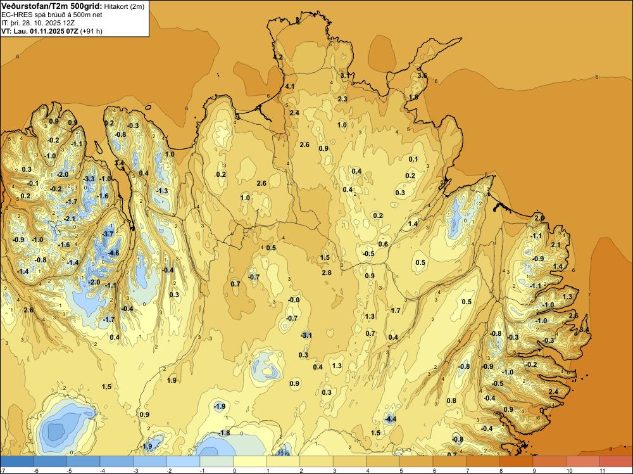Click the title 'Veðurstofan/T2m 500grid:' in the header
Screen dimensions: 633x474
(52, 6)
